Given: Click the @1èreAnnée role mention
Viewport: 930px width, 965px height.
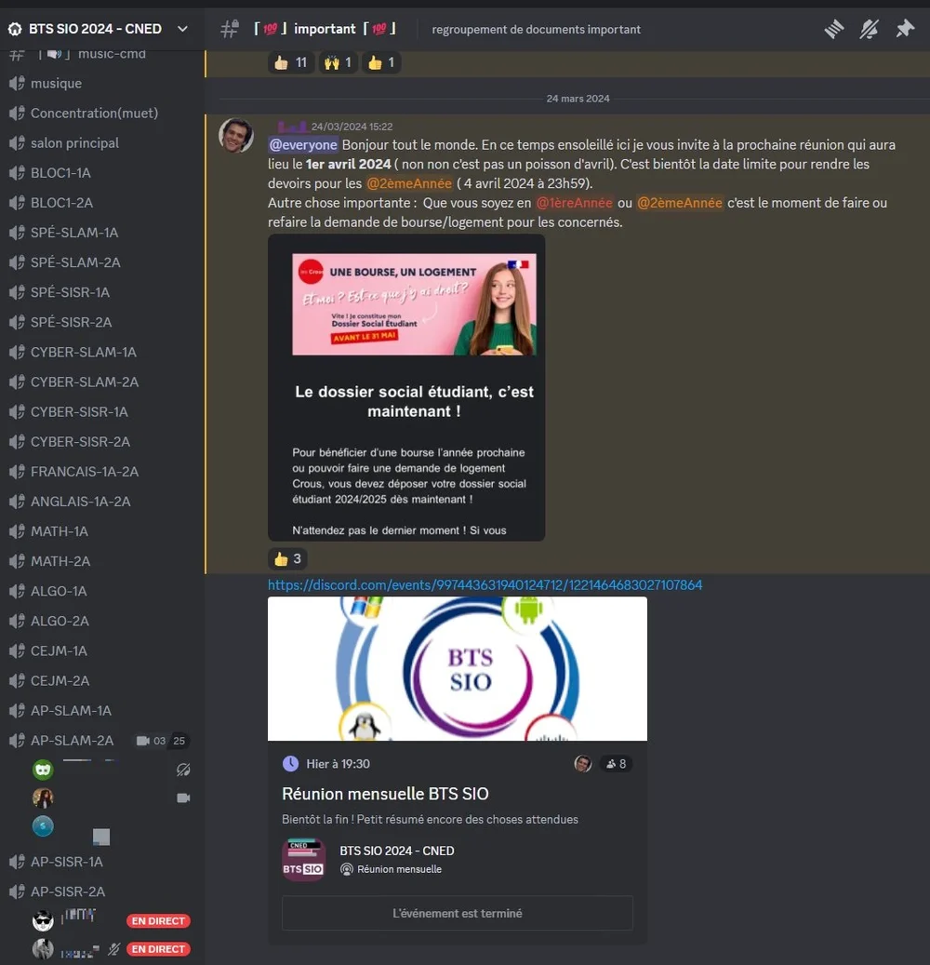Looking at the screenshot, I should point(575,203).
